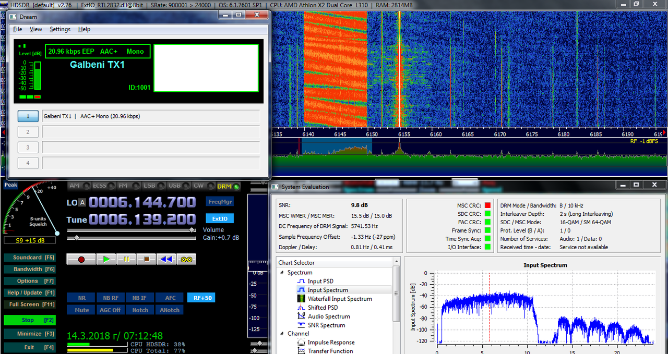Enable AFC frequency control
The image size is (668, 354).
point(170,298)
